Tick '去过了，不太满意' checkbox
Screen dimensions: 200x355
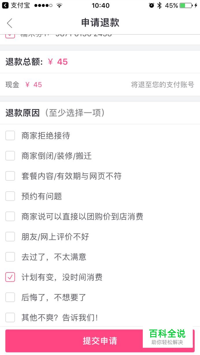[10, 257]
